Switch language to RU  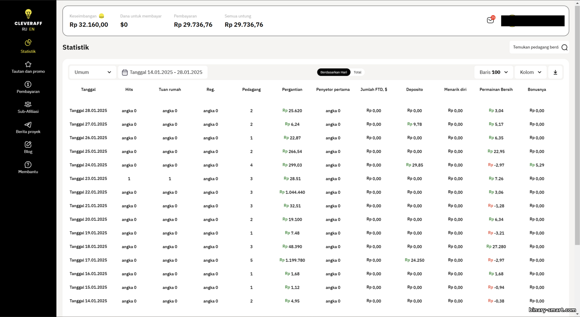(24, 29)
